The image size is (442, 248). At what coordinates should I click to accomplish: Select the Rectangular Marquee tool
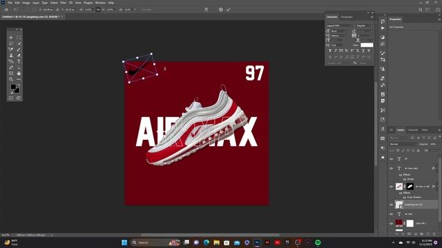coord(19,37)
